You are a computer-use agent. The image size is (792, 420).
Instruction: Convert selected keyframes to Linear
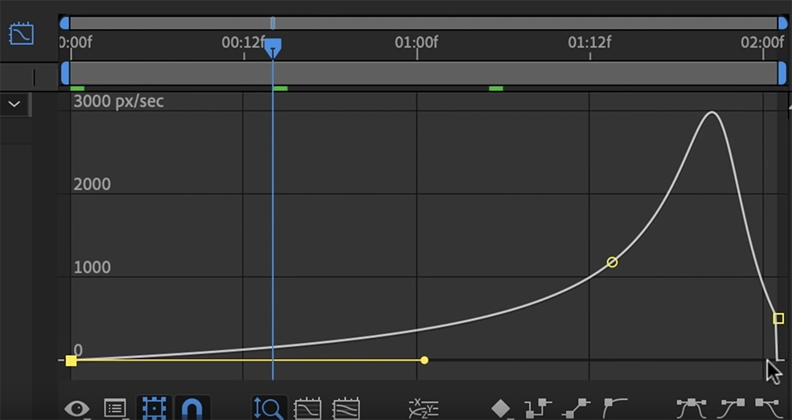(577, 409)
